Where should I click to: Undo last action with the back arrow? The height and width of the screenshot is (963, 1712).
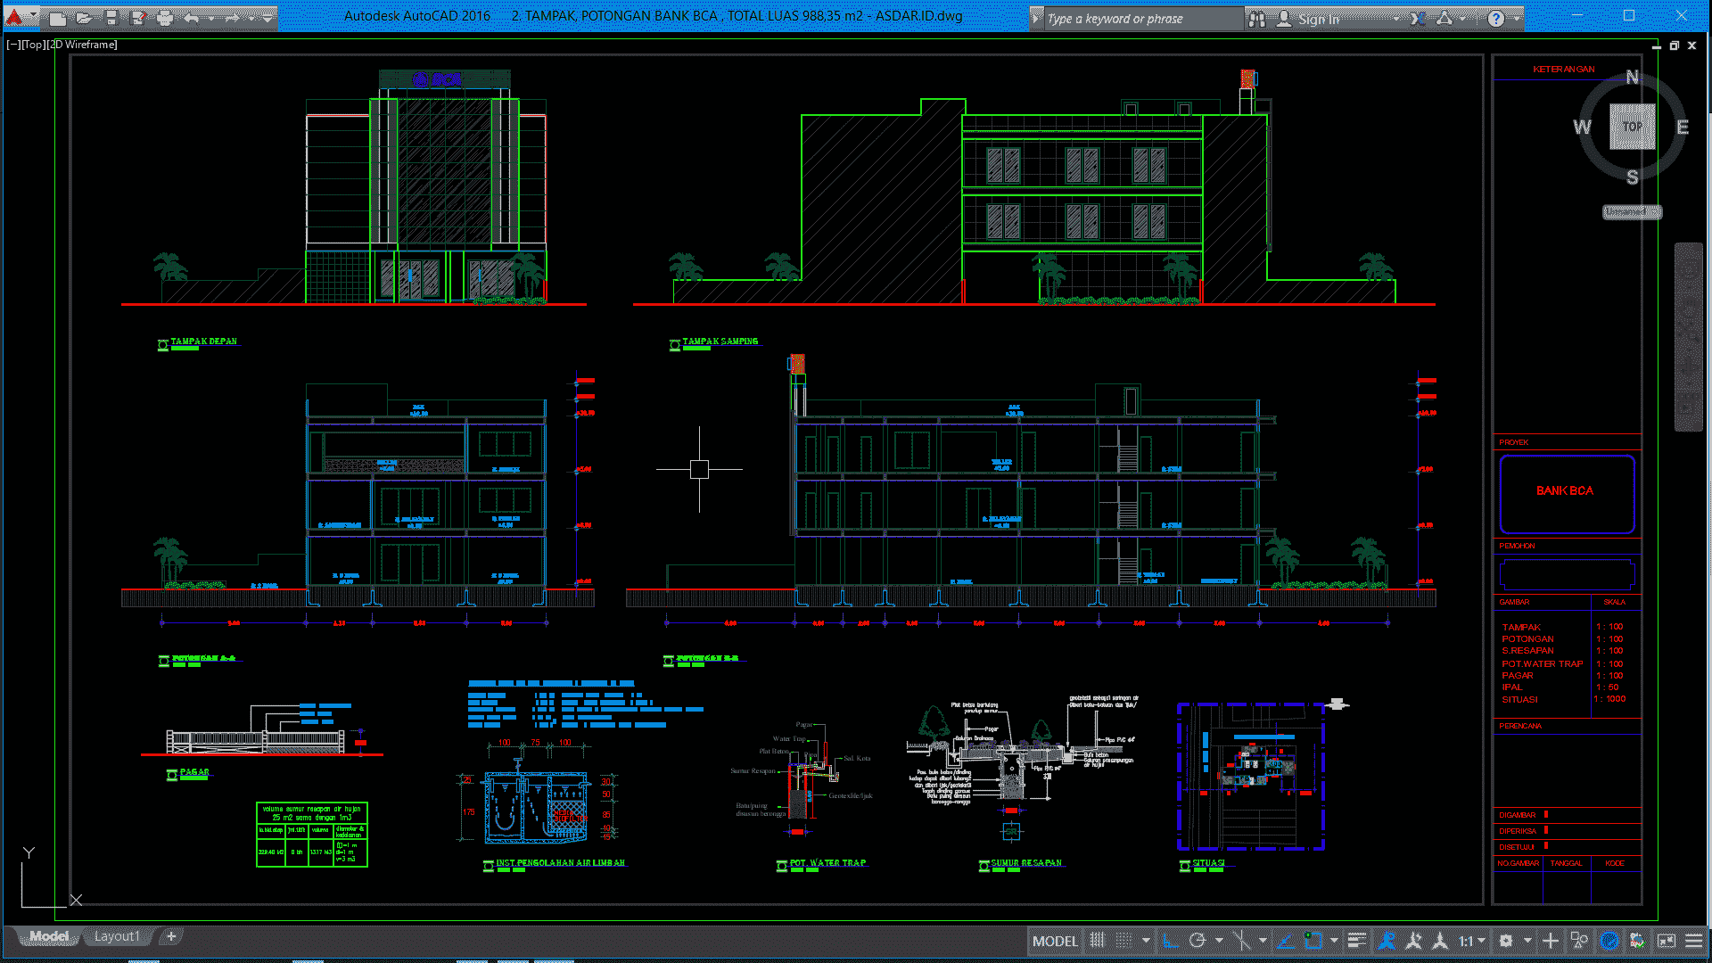click(x=192, y=17)
